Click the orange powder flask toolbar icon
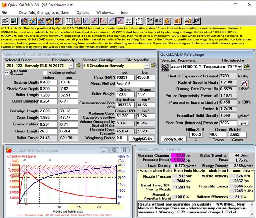The image size is (256, 218). tap(167, 21)
